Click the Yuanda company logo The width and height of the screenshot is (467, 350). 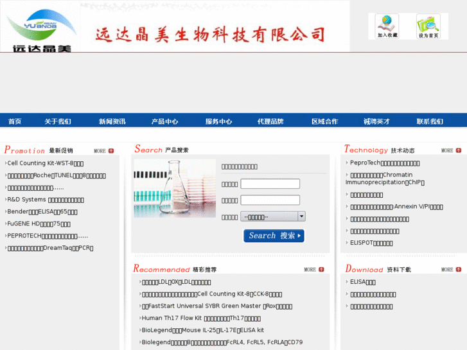(x=40, y=29)
